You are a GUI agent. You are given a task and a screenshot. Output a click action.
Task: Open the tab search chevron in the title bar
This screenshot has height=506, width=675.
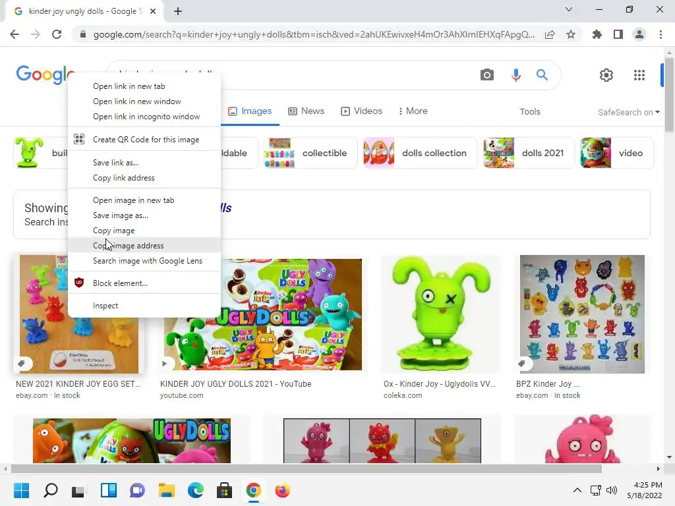[x=569, y=9]
